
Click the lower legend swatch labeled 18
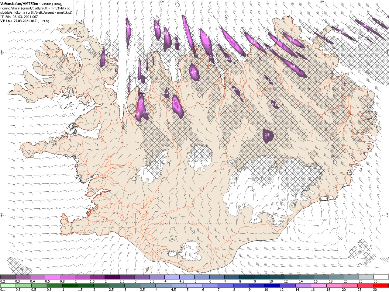pyautogui.click(x=334, y=286)
